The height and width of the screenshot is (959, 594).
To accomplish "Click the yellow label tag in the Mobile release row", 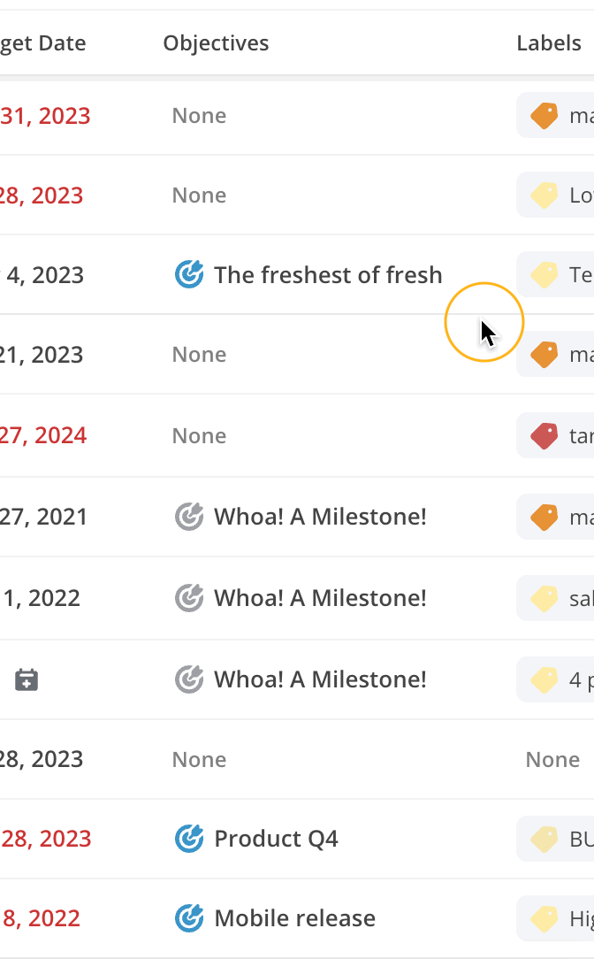I will point(544,918).
